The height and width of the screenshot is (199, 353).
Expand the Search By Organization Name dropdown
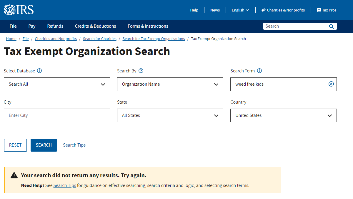170,84
